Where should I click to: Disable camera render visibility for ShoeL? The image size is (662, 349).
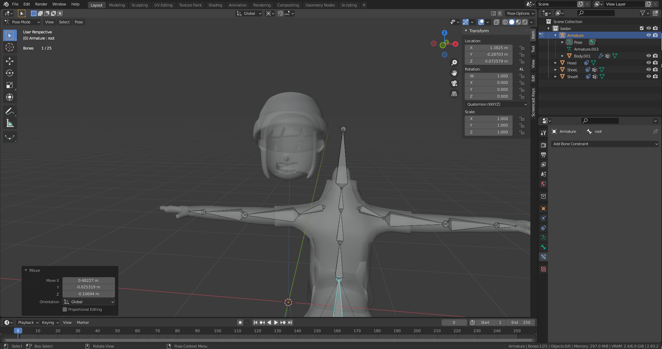(x=655, y=70)
